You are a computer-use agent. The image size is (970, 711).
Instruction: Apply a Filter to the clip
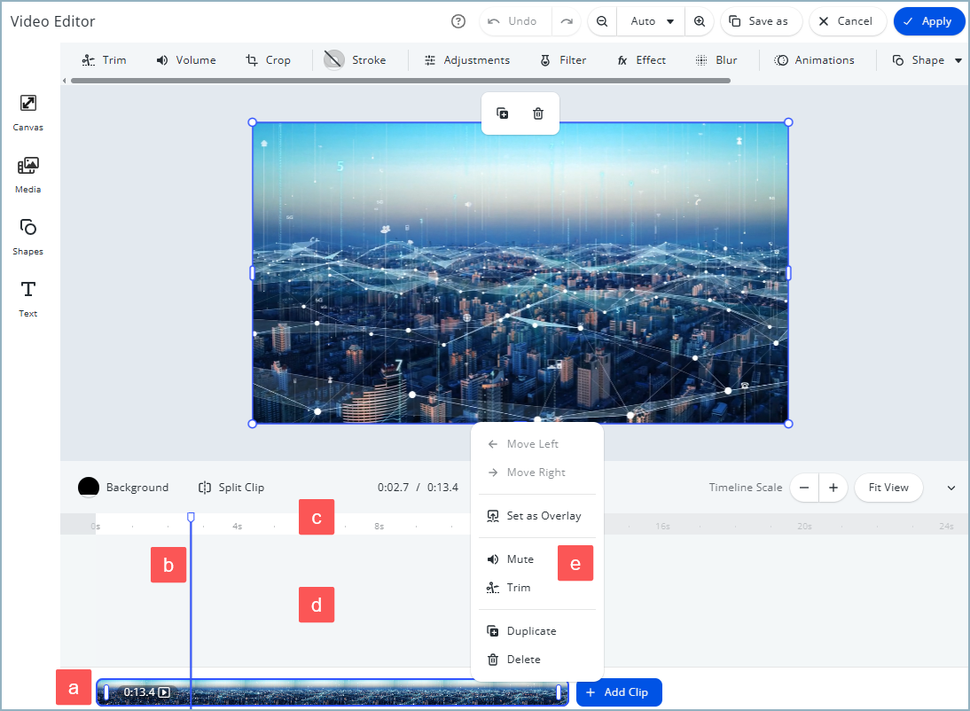click(562, 59)
